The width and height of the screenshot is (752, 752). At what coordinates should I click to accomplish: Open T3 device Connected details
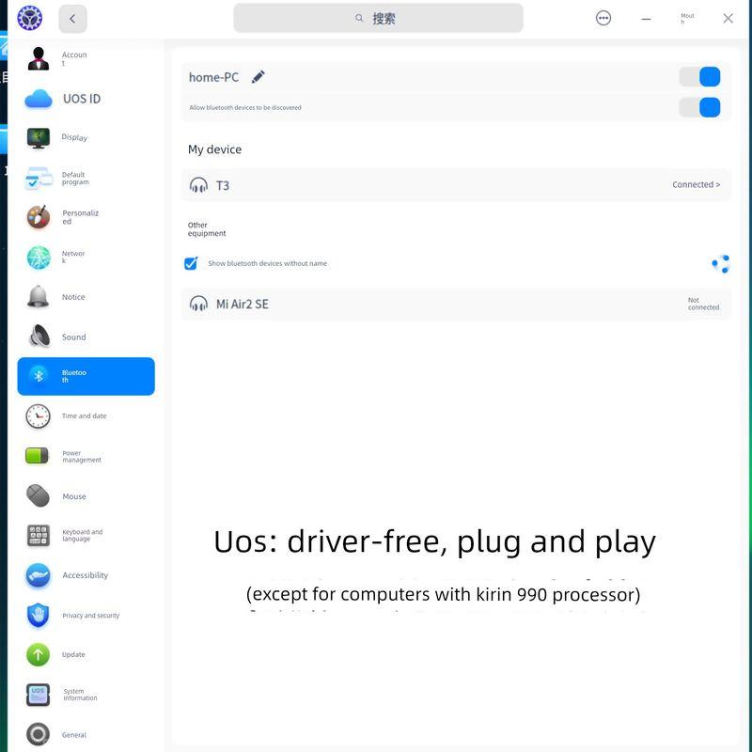tap(696, 184)
